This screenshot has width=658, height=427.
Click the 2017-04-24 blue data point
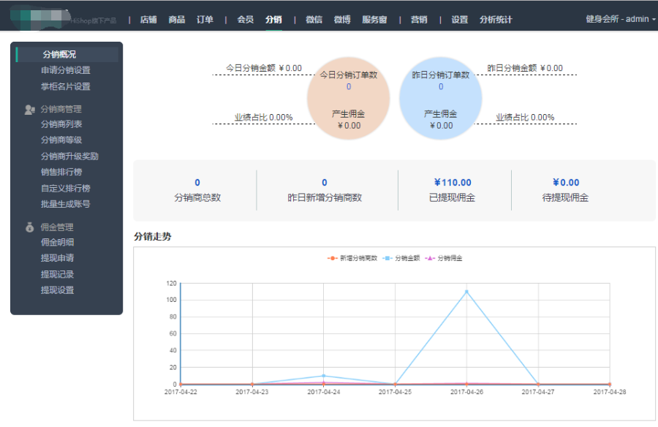[324, 376]
